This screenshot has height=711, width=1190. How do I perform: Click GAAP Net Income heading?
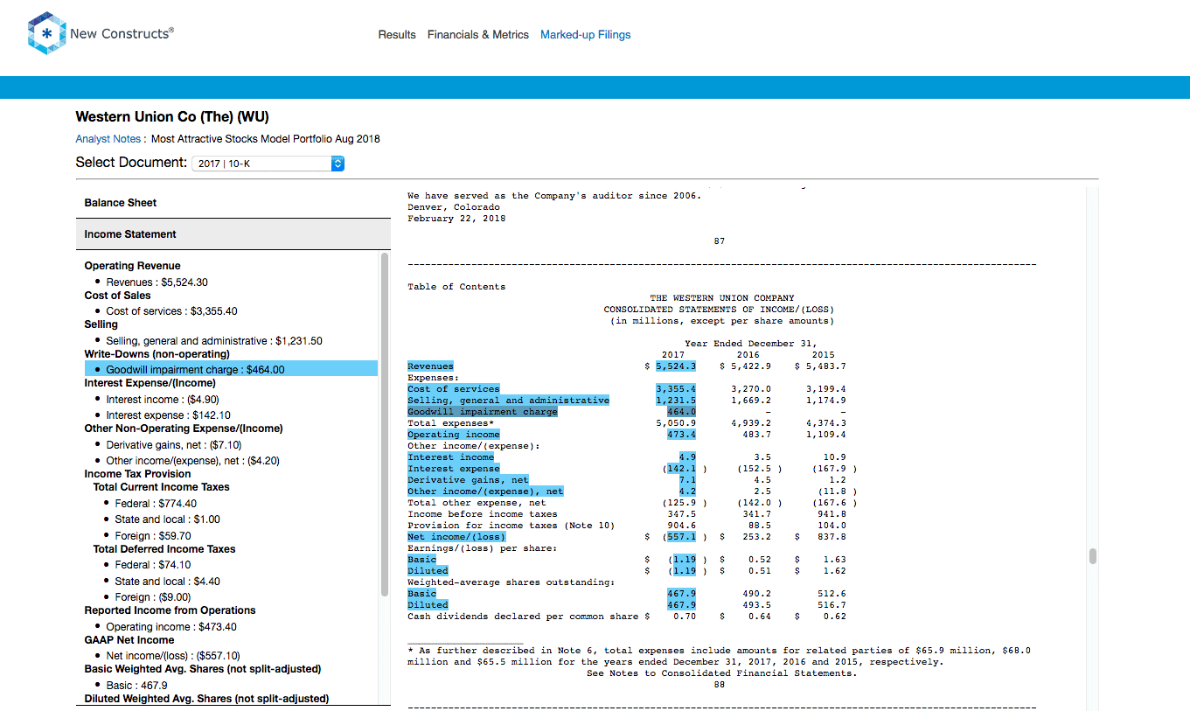(129, 640)
